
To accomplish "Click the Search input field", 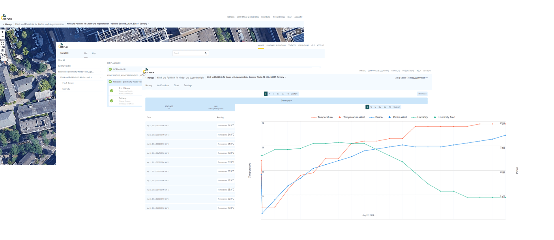I will point(188,53).
